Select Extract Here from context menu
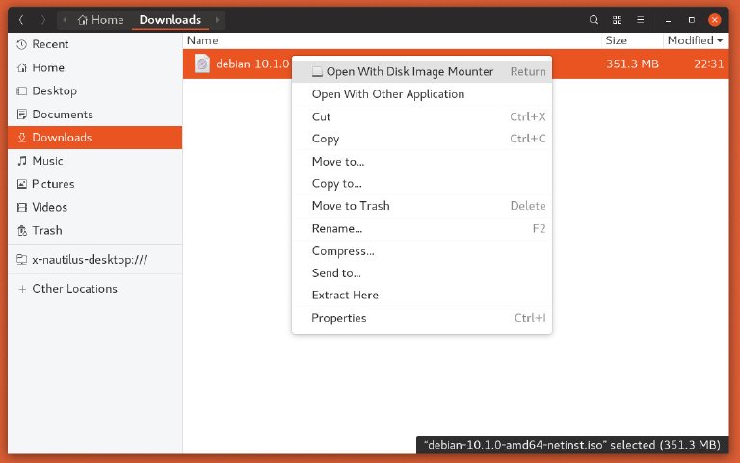This screenshot has width=740, height=463. 345,296
